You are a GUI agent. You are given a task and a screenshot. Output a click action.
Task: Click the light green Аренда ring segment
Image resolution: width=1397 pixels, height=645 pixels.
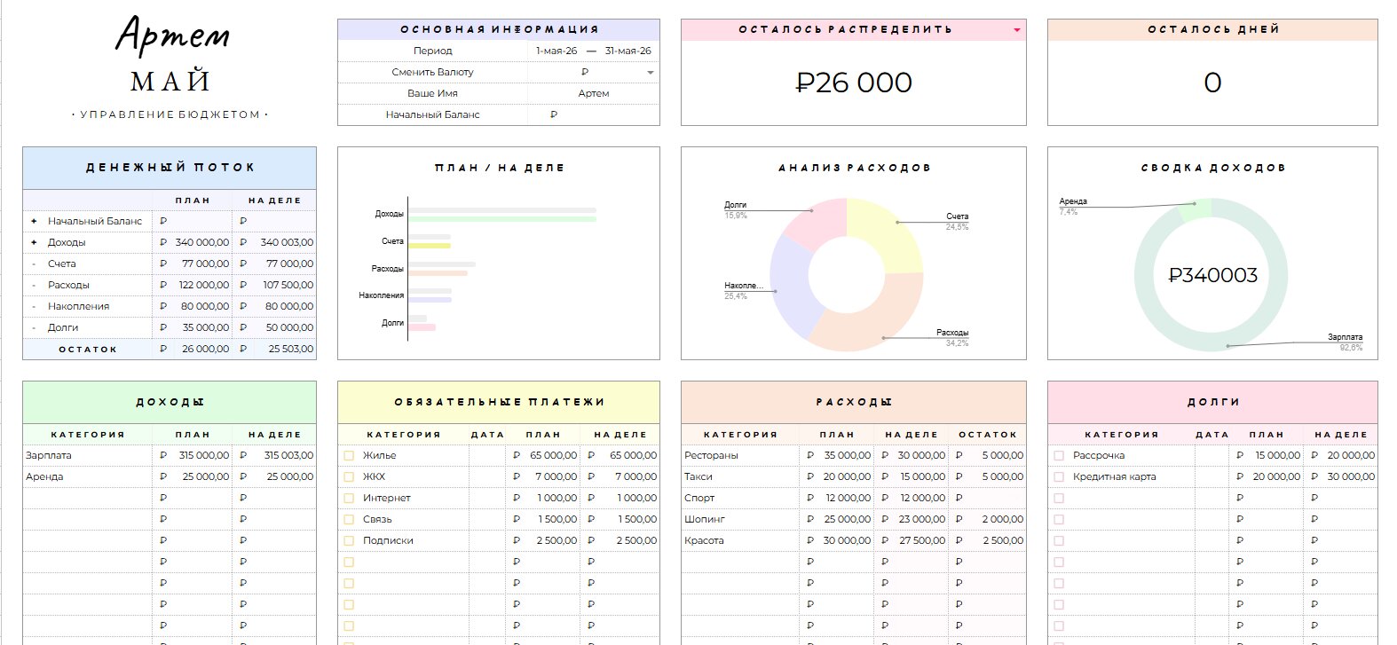1195,209
